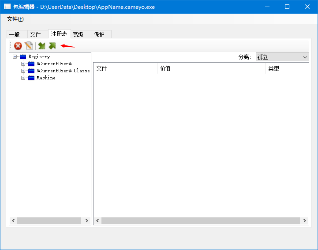Close the package editor window
The height and width of the screenshot is (250, 318).
[x=307, y=7]
